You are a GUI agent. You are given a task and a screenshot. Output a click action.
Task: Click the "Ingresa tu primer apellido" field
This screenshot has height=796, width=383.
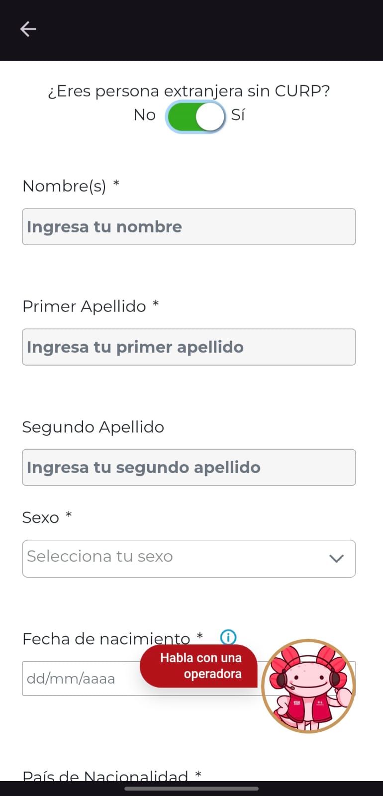tap(189, 347)
